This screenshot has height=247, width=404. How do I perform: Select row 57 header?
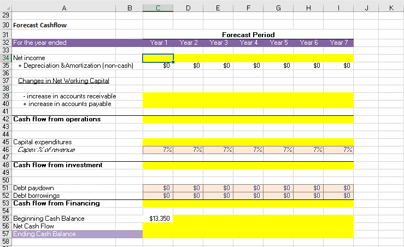coord(5,234)
